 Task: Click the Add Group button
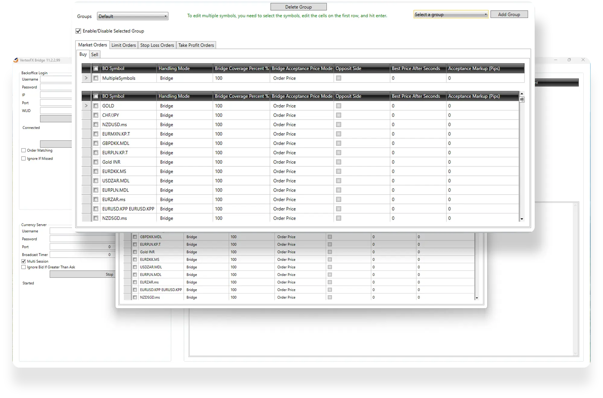coord(509,14)
